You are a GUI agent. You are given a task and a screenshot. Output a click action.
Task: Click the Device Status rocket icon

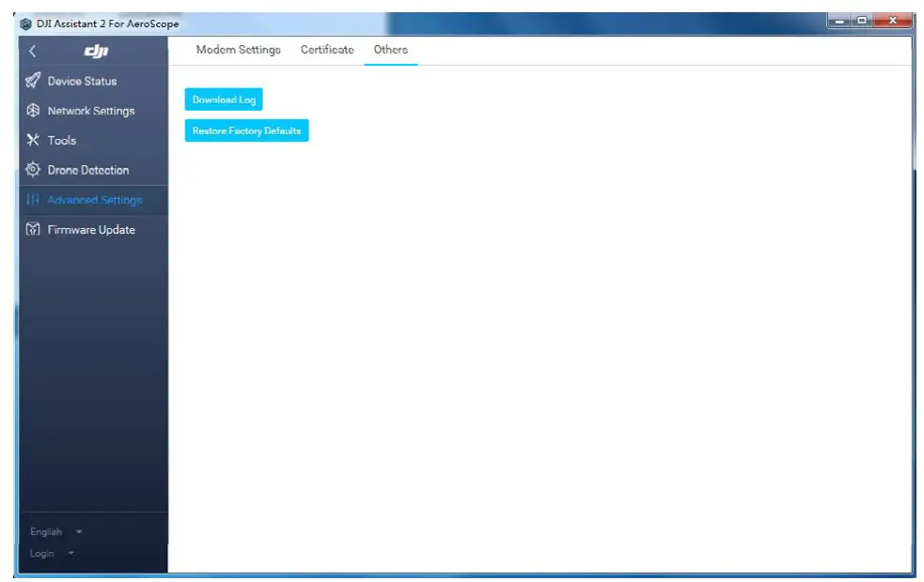33,81
